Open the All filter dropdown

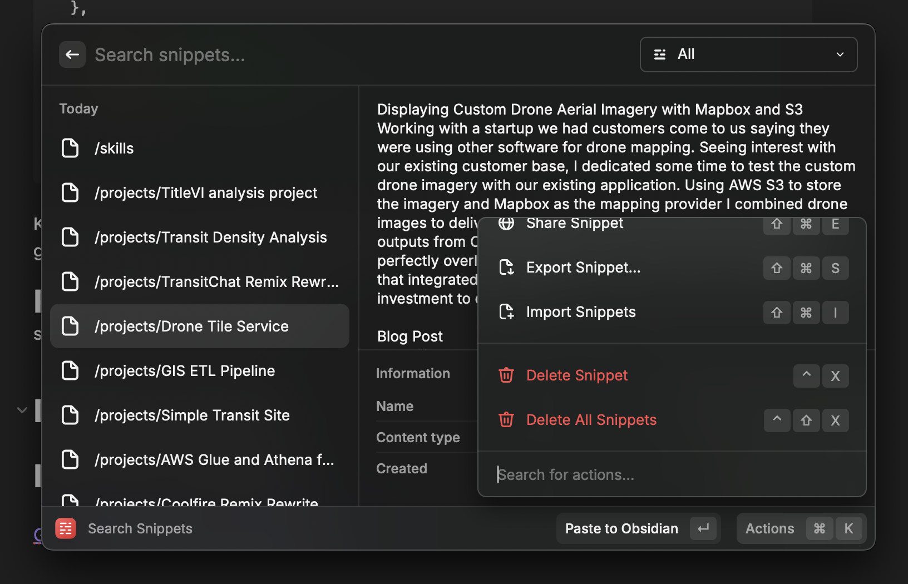click(x=748, y=55)
